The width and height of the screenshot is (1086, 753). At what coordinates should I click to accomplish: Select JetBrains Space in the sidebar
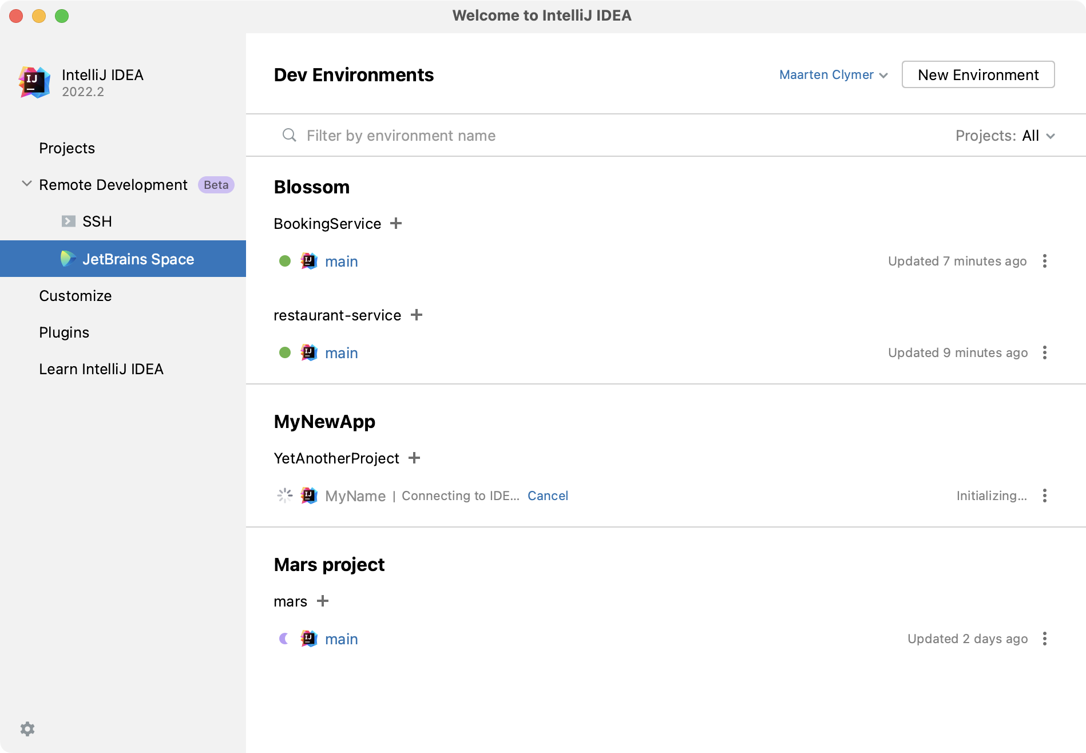(123, 259)
